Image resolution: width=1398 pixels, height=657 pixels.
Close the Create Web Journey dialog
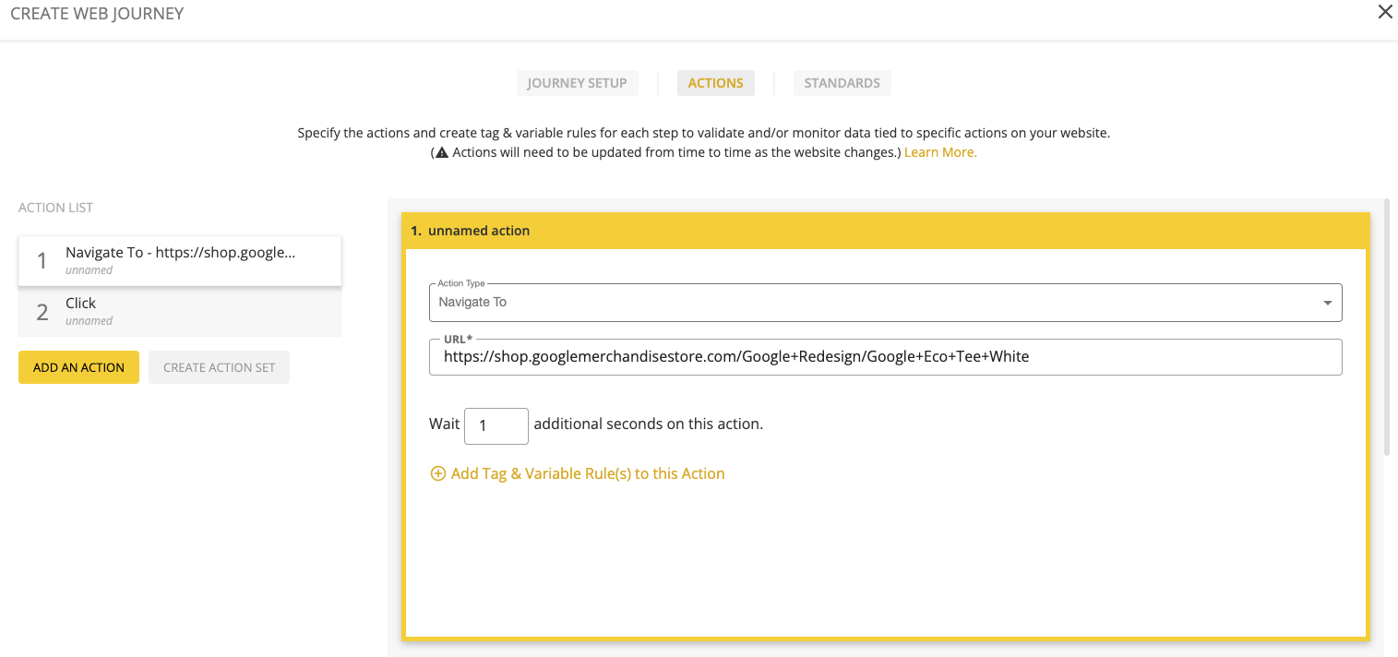1384,13
